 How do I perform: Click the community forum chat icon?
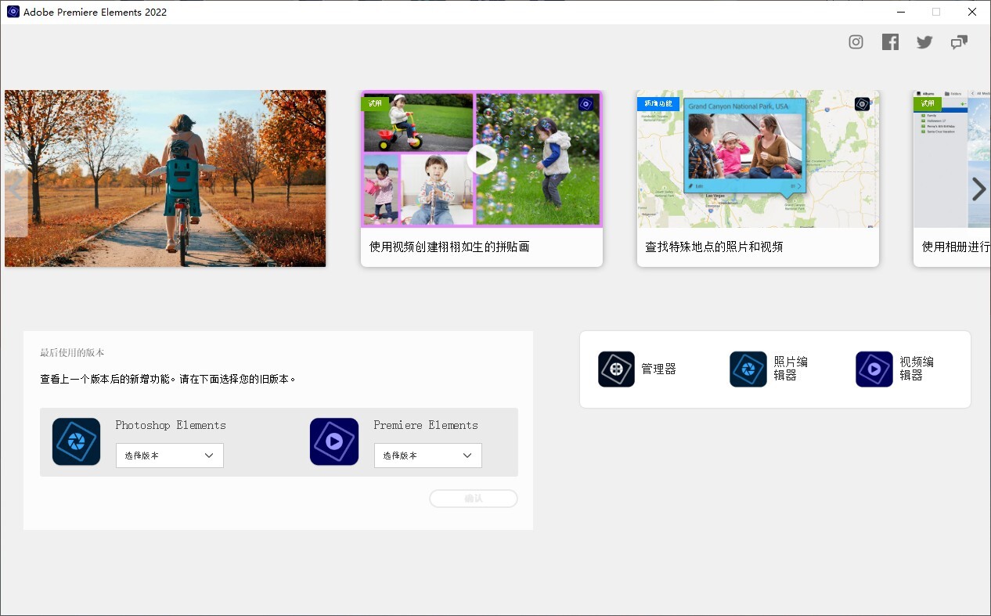pos(959,42)
